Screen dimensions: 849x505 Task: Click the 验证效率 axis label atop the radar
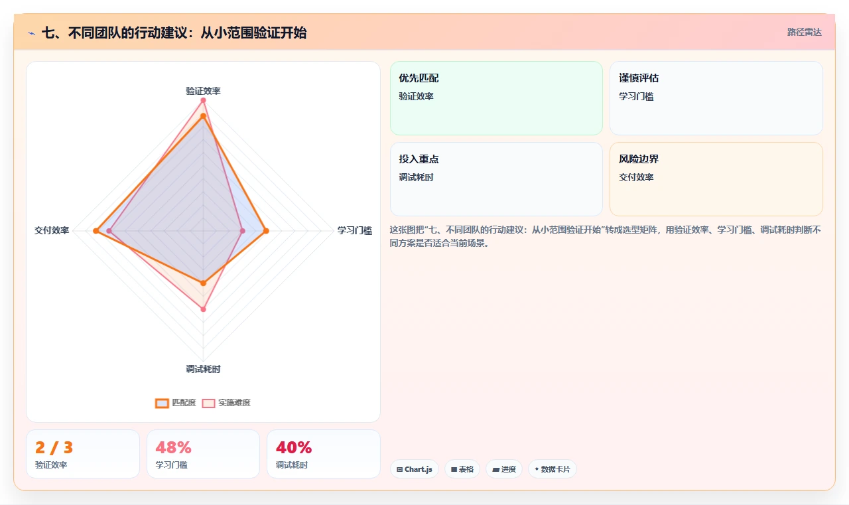[203, 91]
